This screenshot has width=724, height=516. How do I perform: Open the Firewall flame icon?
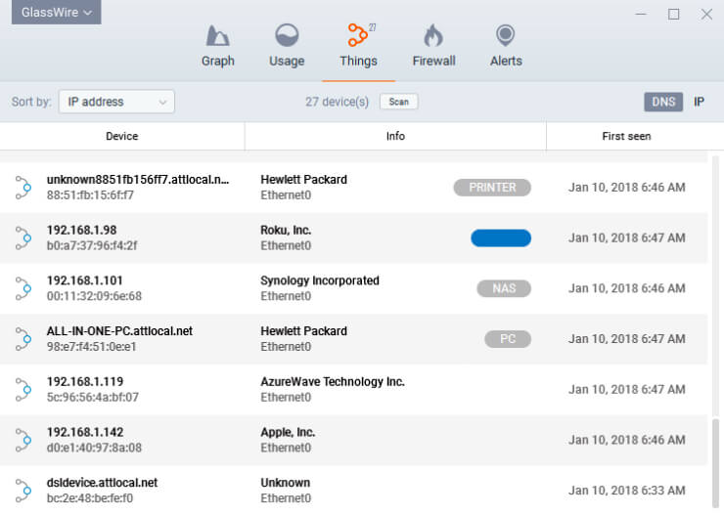[433, 35]
